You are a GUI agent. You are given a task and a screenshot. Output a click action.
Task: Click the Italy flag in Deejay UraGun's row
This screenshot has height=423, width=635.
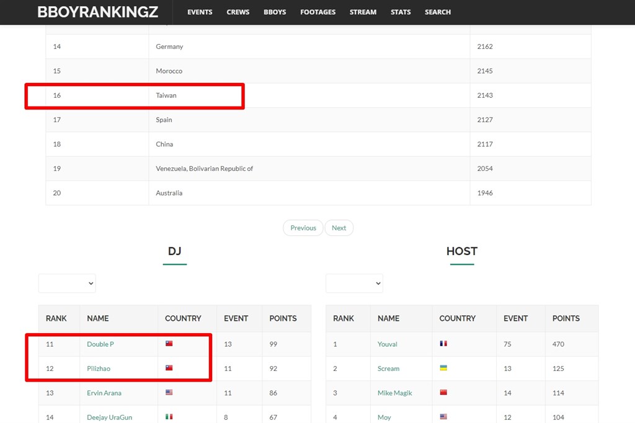pyautogui.click(x=169, y=416)
